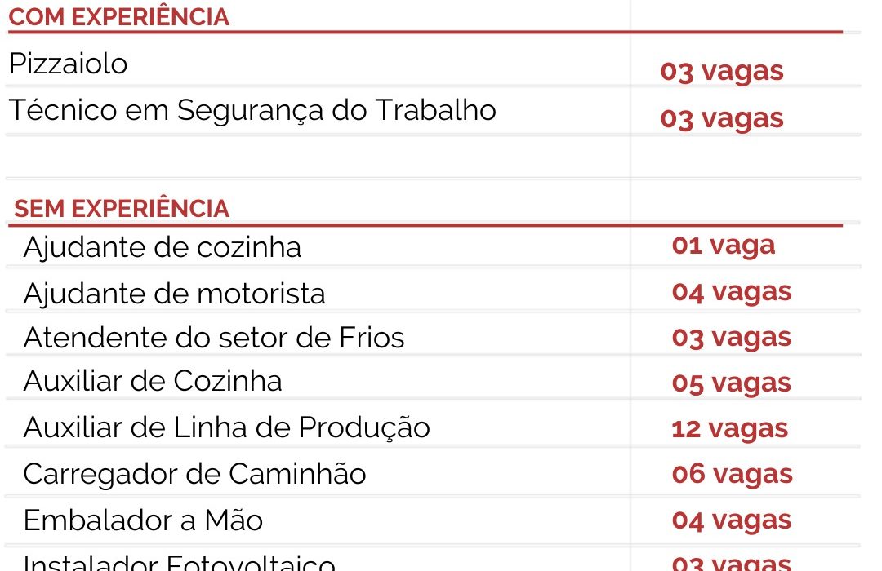The image size is (882, 571).
Task: Click vacancy count for Embalador a Mão
Action: 733,520
